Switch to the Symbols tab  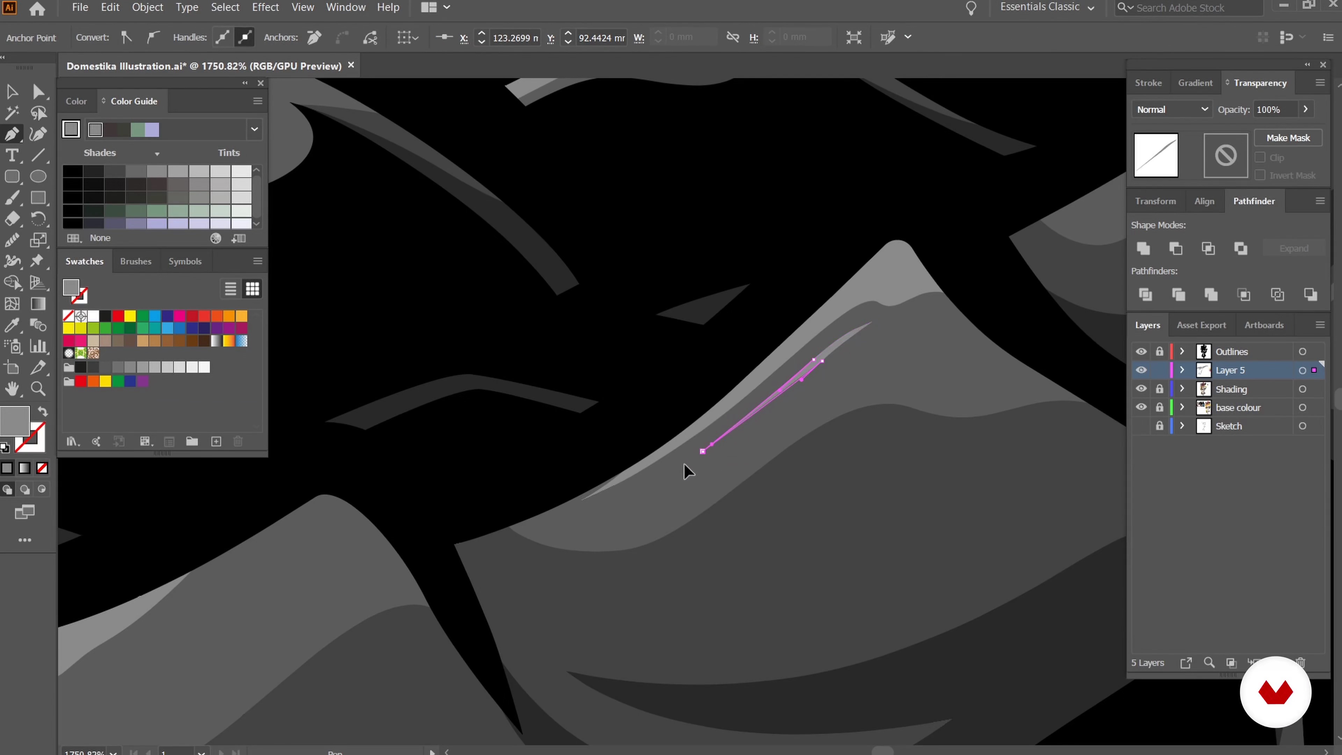coord(185,261)
